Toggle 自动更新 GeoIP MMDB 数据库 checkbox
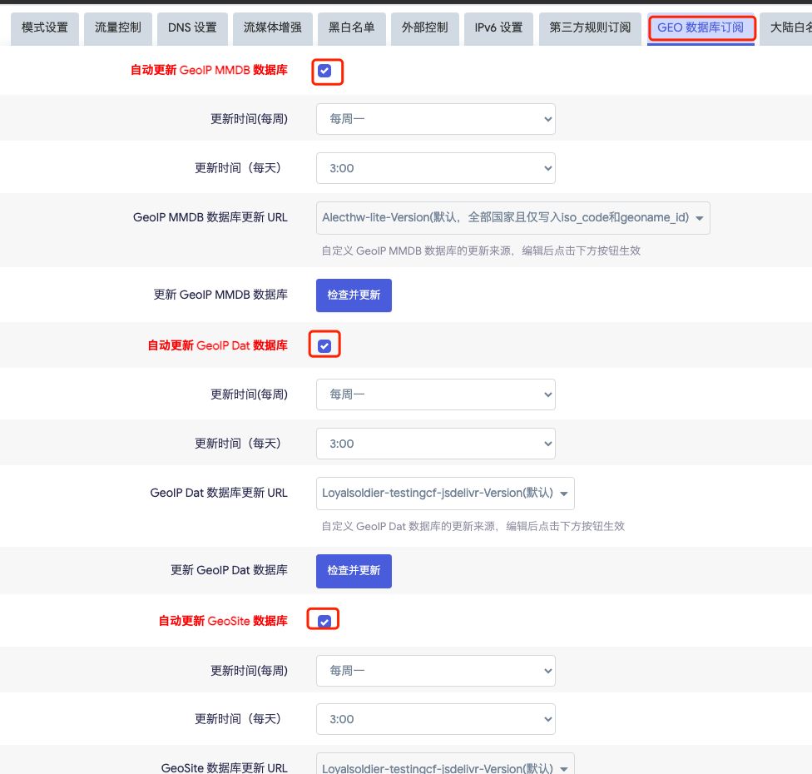This screenshot has height=774, width=812. (325, 71)
